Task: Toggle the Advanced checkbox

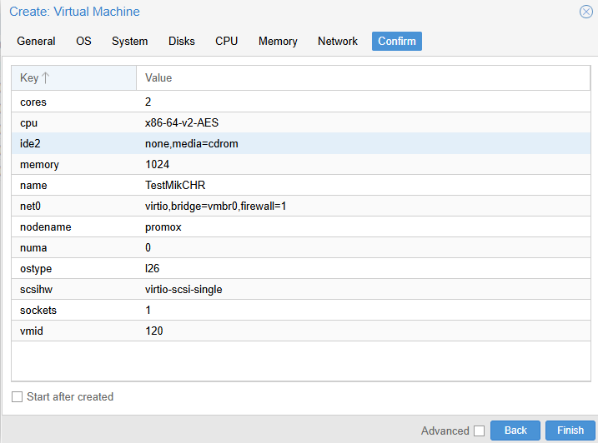Action: coord(479,431)
